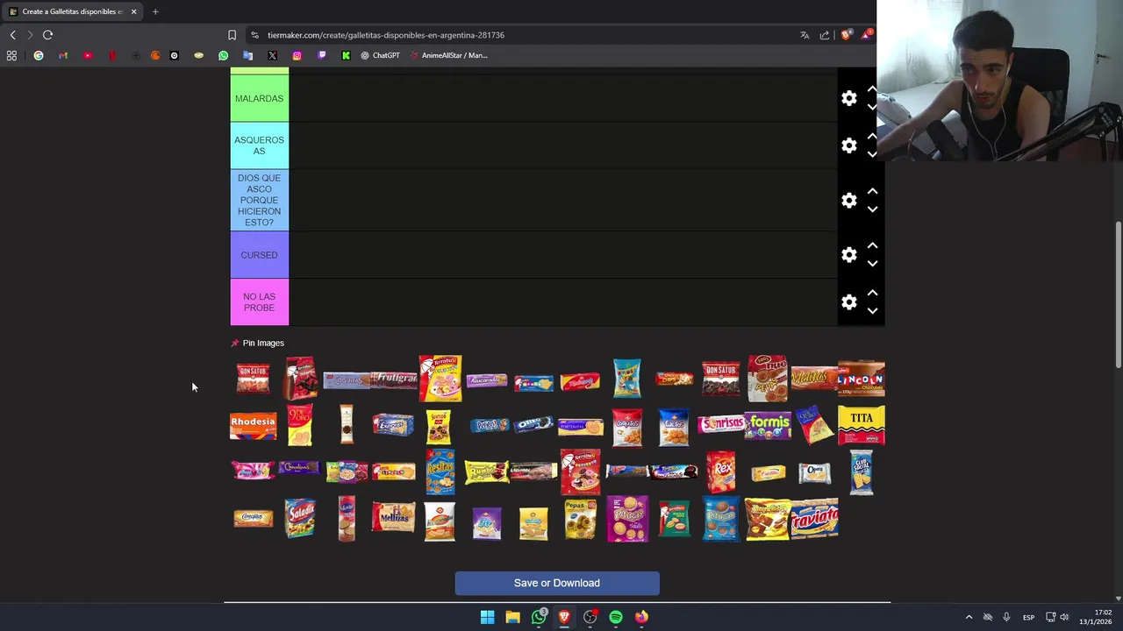1123x631 pixels.
Task: Select the Oreo package image
Action: pyautogui.click(x=533, y=424)
